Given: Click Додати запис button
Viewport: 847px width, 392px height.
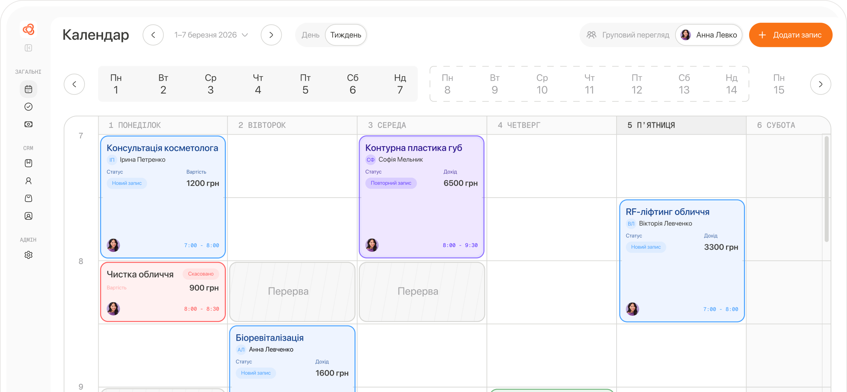Looking at the screenshot, I should [x=791, y=35].
